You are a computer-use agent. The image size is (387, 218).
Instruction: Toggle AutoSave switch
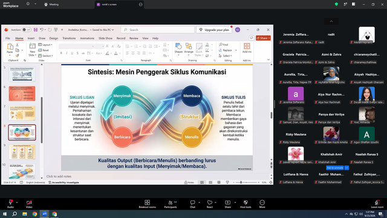(27, 30)
